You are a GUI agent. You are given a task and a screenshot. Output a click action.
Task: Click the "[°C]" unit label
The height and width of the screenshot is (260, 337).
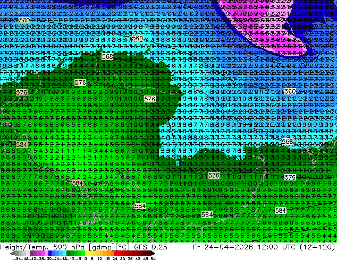tap(123, 247)
